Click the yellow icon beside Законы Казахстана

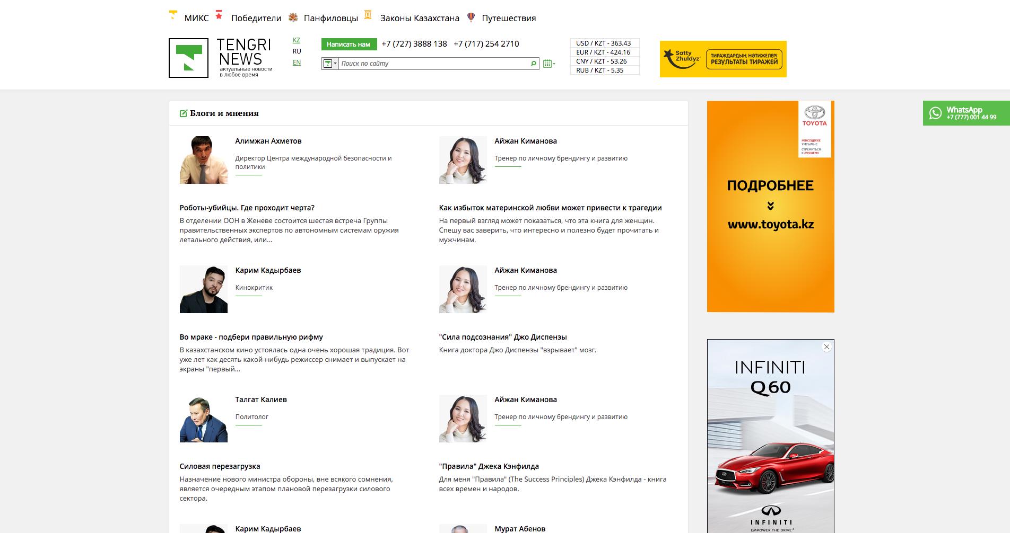coord(368,15)
